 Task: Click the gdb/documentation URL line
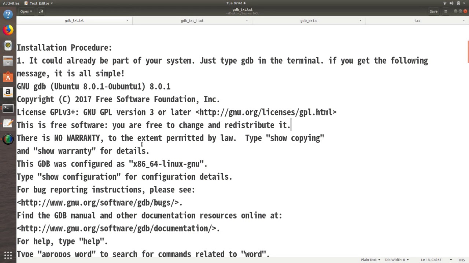pyautogui.click(x=118, y=228)
